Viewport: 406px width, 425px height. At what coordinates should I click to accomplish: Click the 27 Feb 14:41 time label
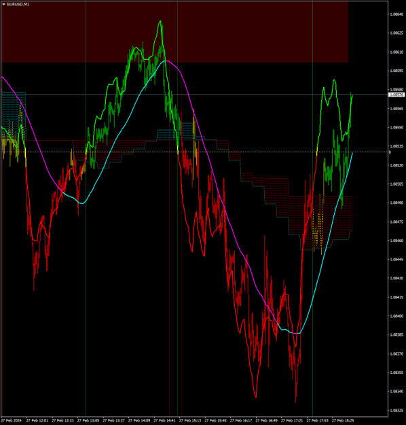tap(164, 421)
